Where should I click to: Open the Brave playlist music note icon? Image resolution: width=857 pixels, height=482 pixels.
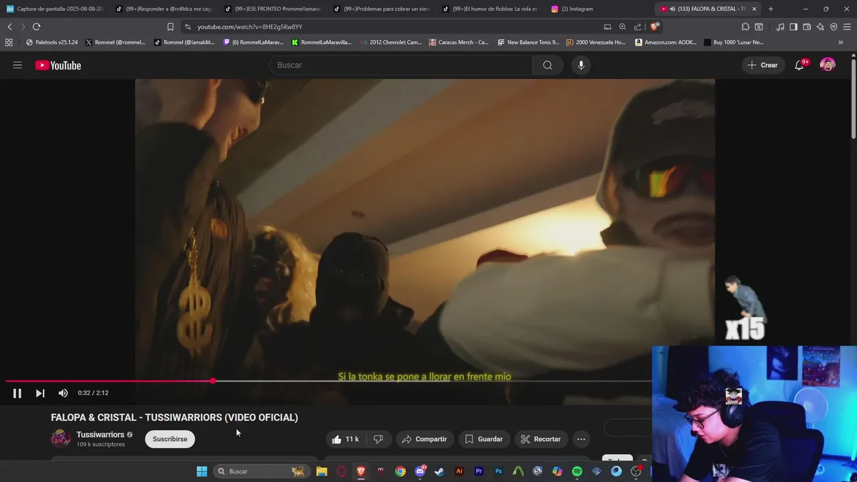point(780,27)
